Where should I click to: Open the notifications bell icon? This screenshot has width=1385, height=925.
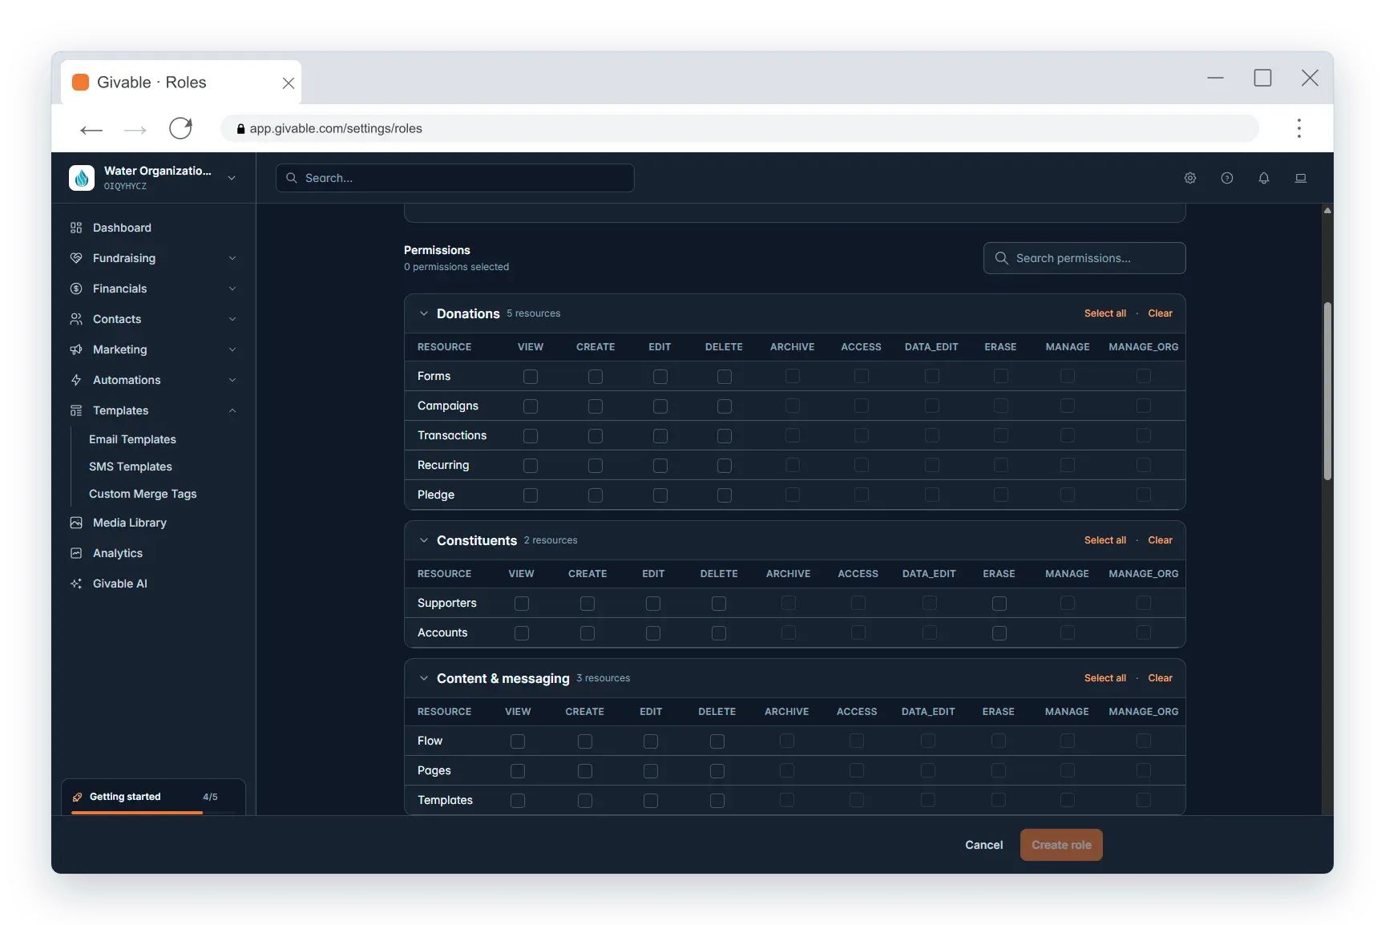click(1264, 178)
